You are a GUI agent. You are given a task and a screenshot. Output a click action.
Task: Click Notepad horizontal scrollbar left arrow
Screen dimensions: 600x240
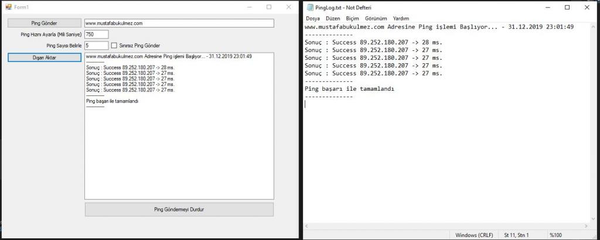tap(307, 226)
